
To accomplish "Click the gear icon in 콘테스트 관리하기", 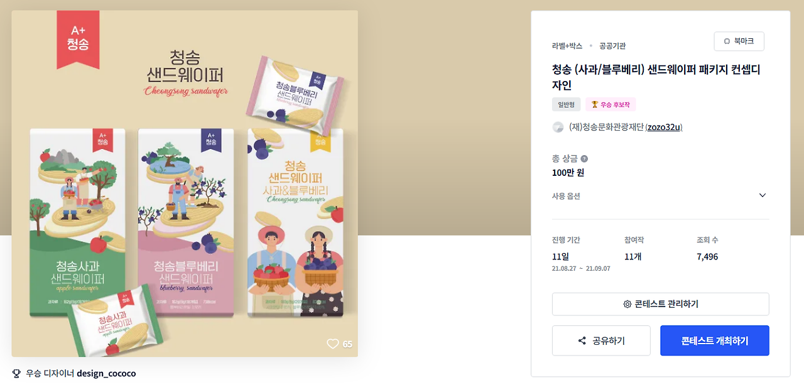I will pos(627,304).
